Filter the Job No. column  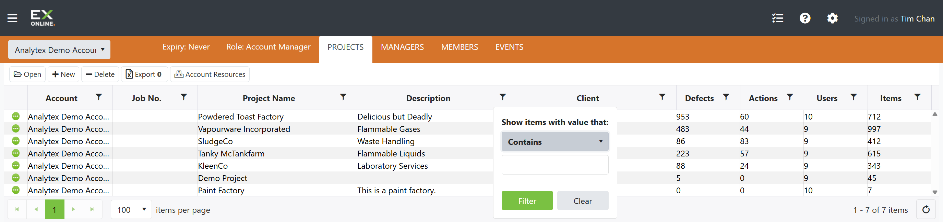click(x=184, y=97)
